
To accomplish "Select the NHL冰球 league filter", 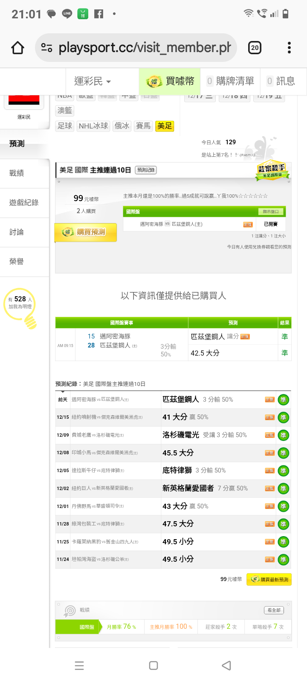I will [x=93, y=126].
